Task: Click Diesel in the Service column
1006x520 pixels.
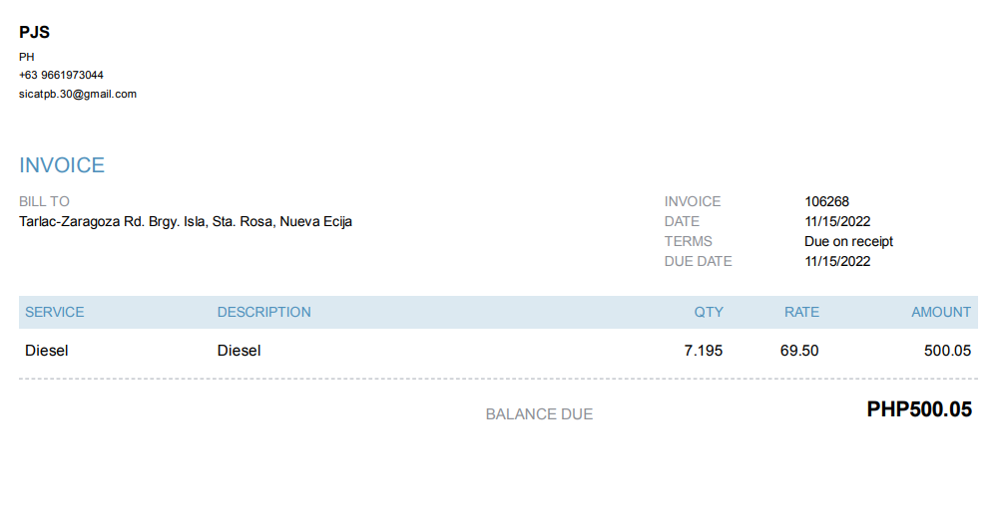Action: [x=47, y=351]
